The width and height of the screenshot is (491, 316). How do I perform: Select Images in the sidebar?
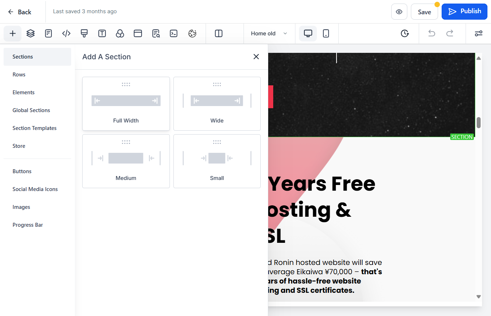coord(37,207)
